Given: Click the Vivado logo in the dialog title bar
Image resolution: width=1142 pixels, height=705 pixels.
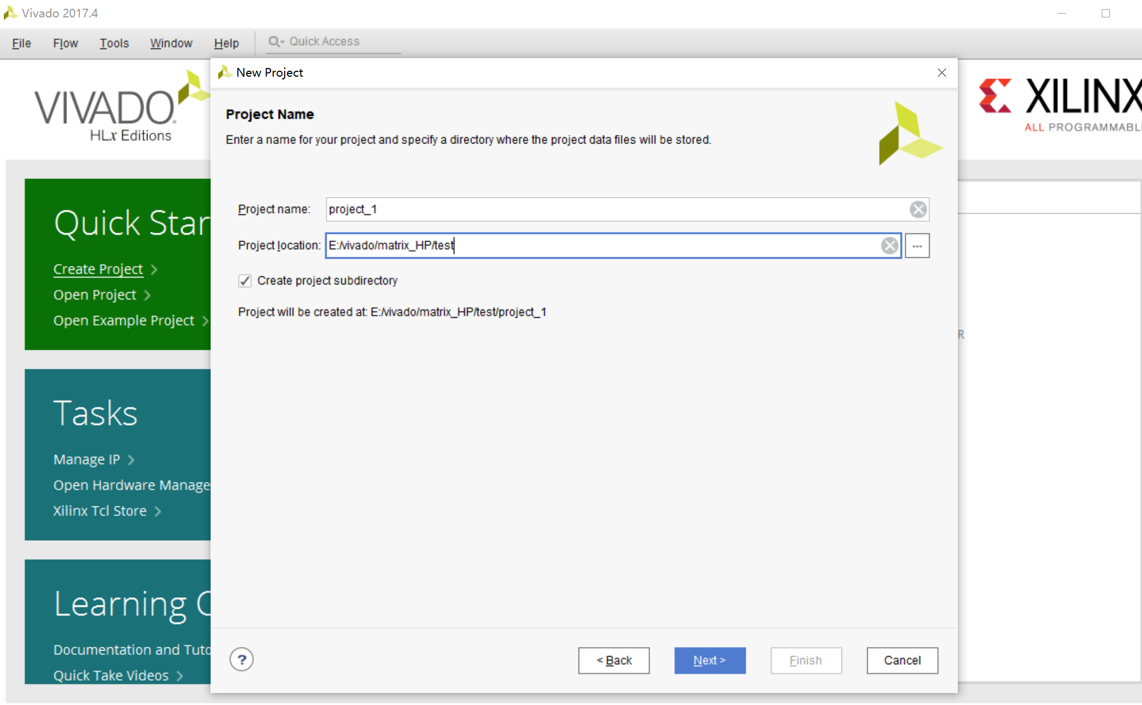Looking at the screenshot, I should [224, 72].
